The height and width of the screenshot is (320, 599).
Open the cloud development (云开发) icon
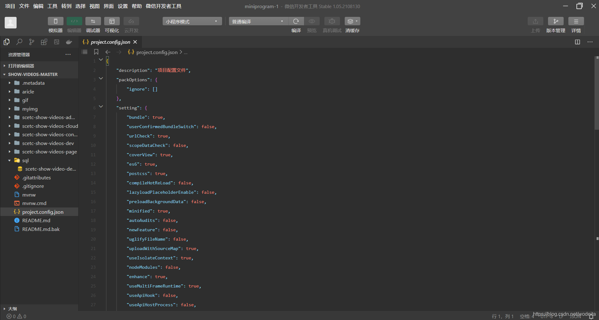coord(131,21)
